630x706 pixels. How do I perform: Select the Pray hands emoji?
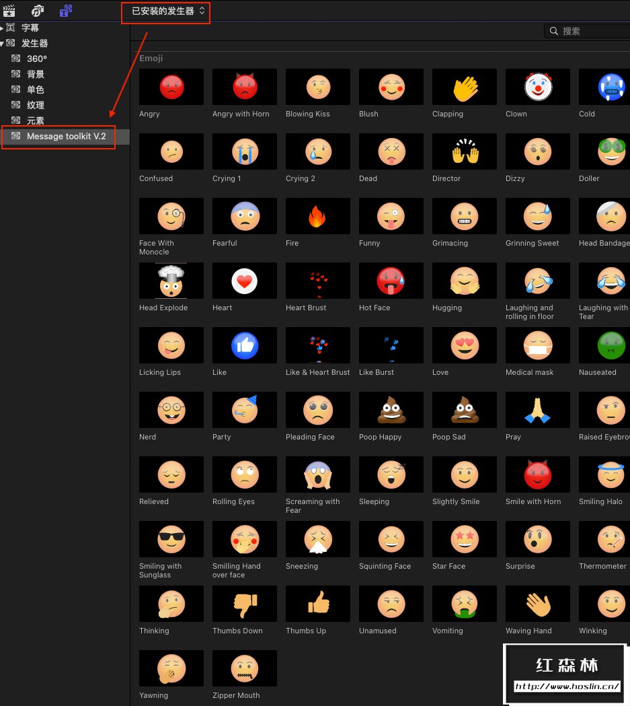click(x=538, y=410)
